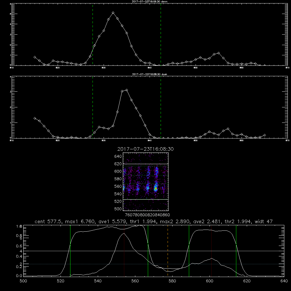Click the 840 x-axis label under dawn plot
Screen dimensions: 291x291
point(149,68)
